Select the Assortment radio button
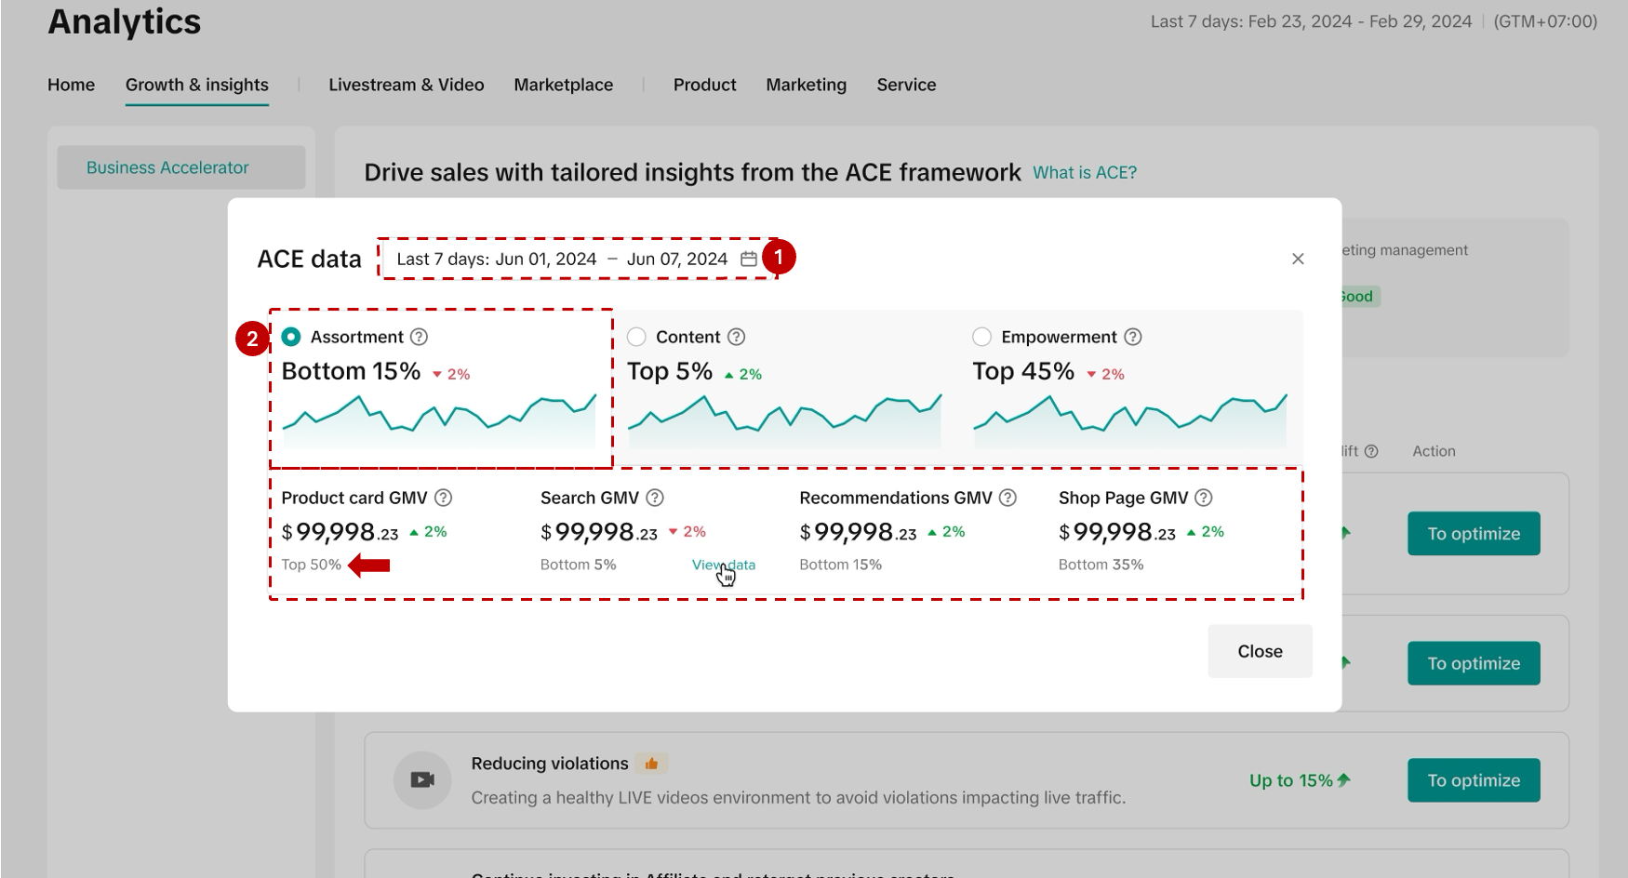 (291, 337)
